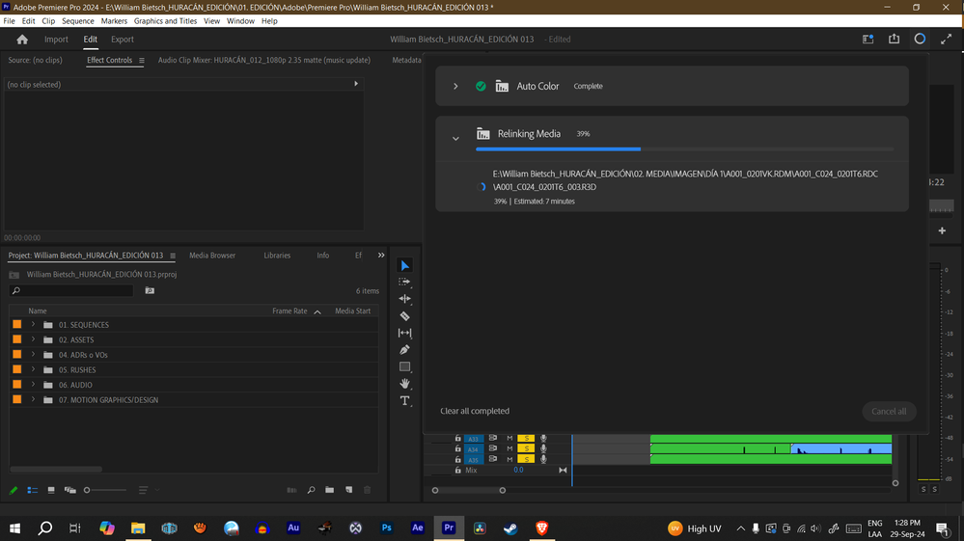Collapse the Relinking Media progress item

click(455, 138)
